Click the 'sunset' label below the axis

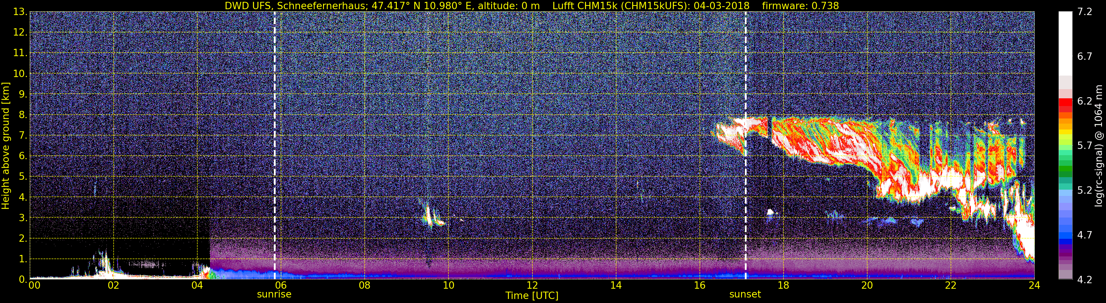click(x=745, y=295)
